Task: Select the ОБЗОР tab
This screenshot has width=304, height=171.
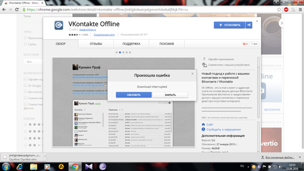Action: 61,44
